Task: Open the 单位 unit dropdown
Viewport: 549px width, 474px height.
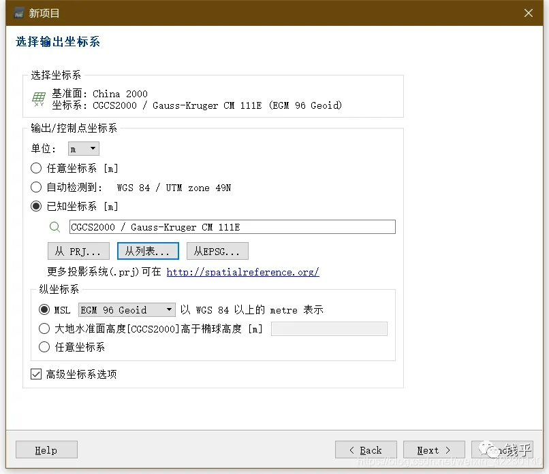Action: coord(84,149)
